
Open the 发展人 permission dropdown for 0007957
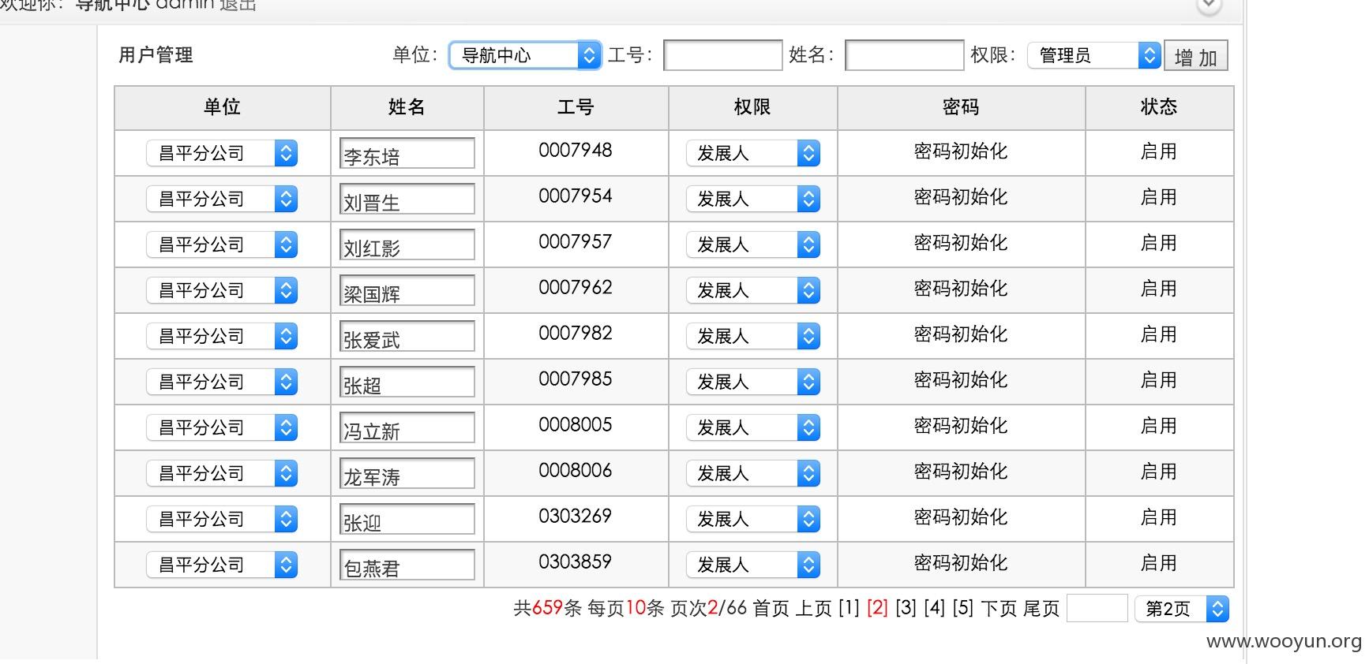click(x=753, y=244)
